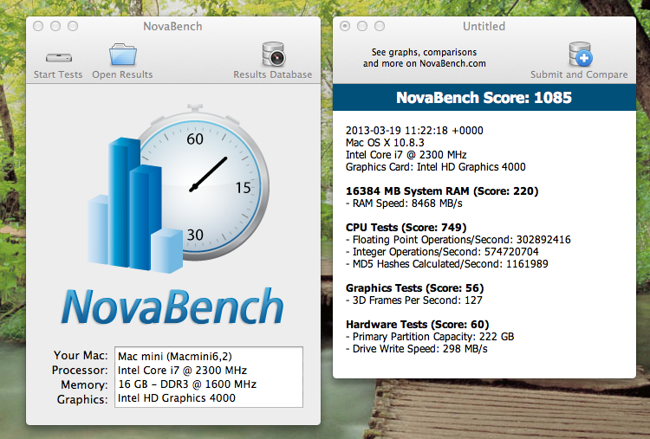Click Floating Point Operations/Second value line
Viewport: 650px width, 439px height.
coord(458,240)
